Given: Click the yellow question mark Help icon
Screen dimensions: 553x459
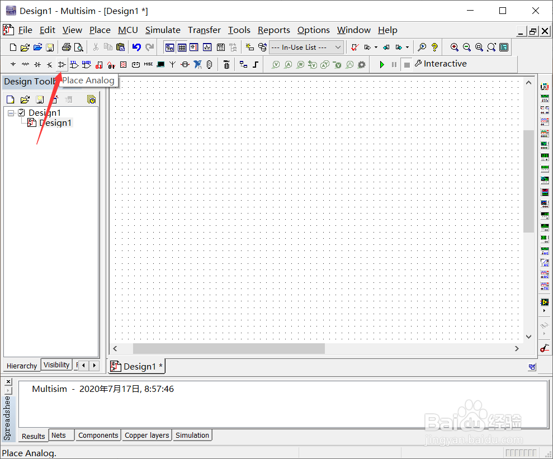Looking at the screenshot, I should 434,47.
